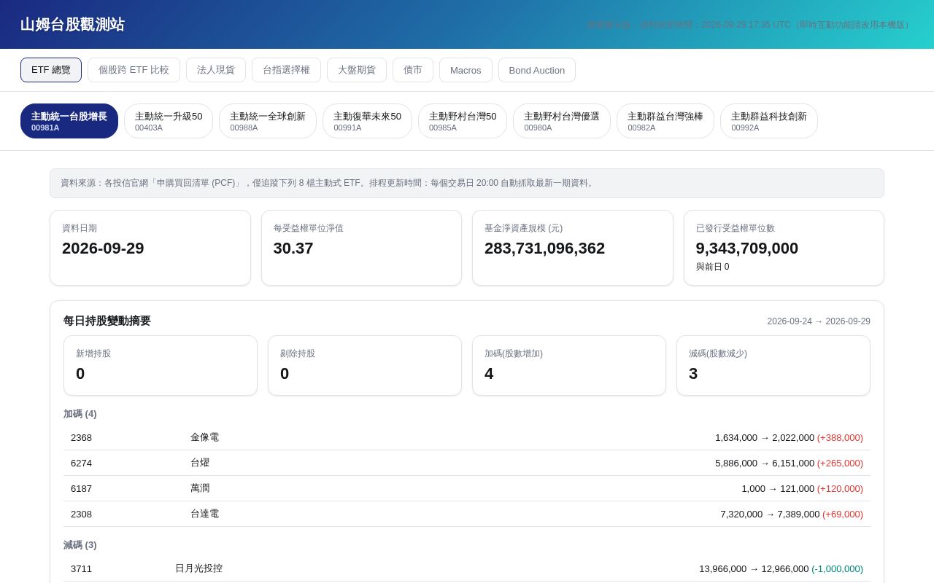Click the 剔除持股 summary card
934x583 pixels.
[365, 366]
